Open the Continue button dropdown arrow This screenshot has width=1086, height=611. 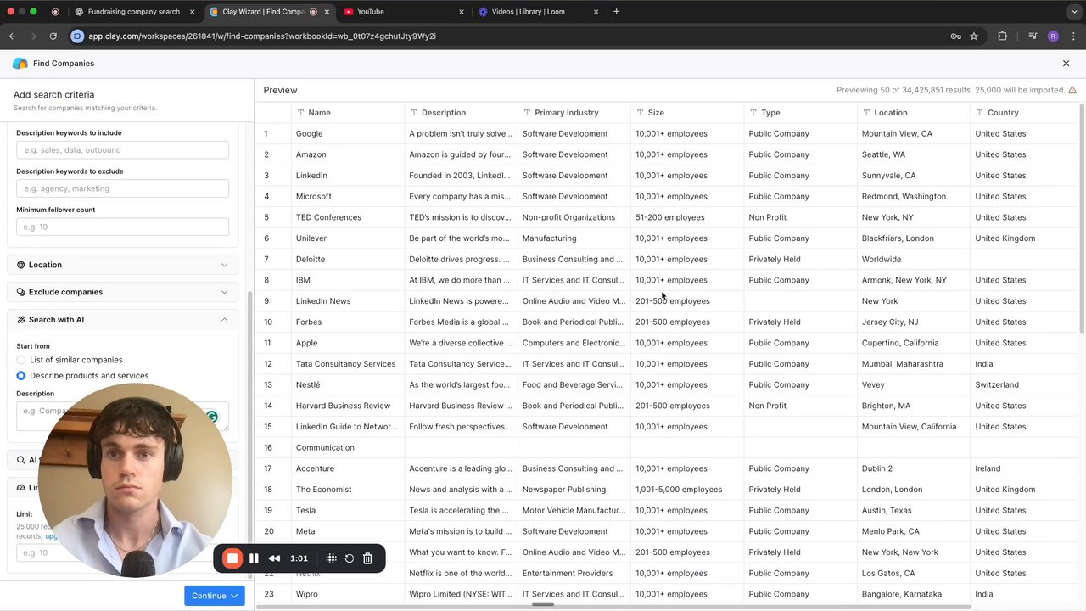(x=235, y=596)
